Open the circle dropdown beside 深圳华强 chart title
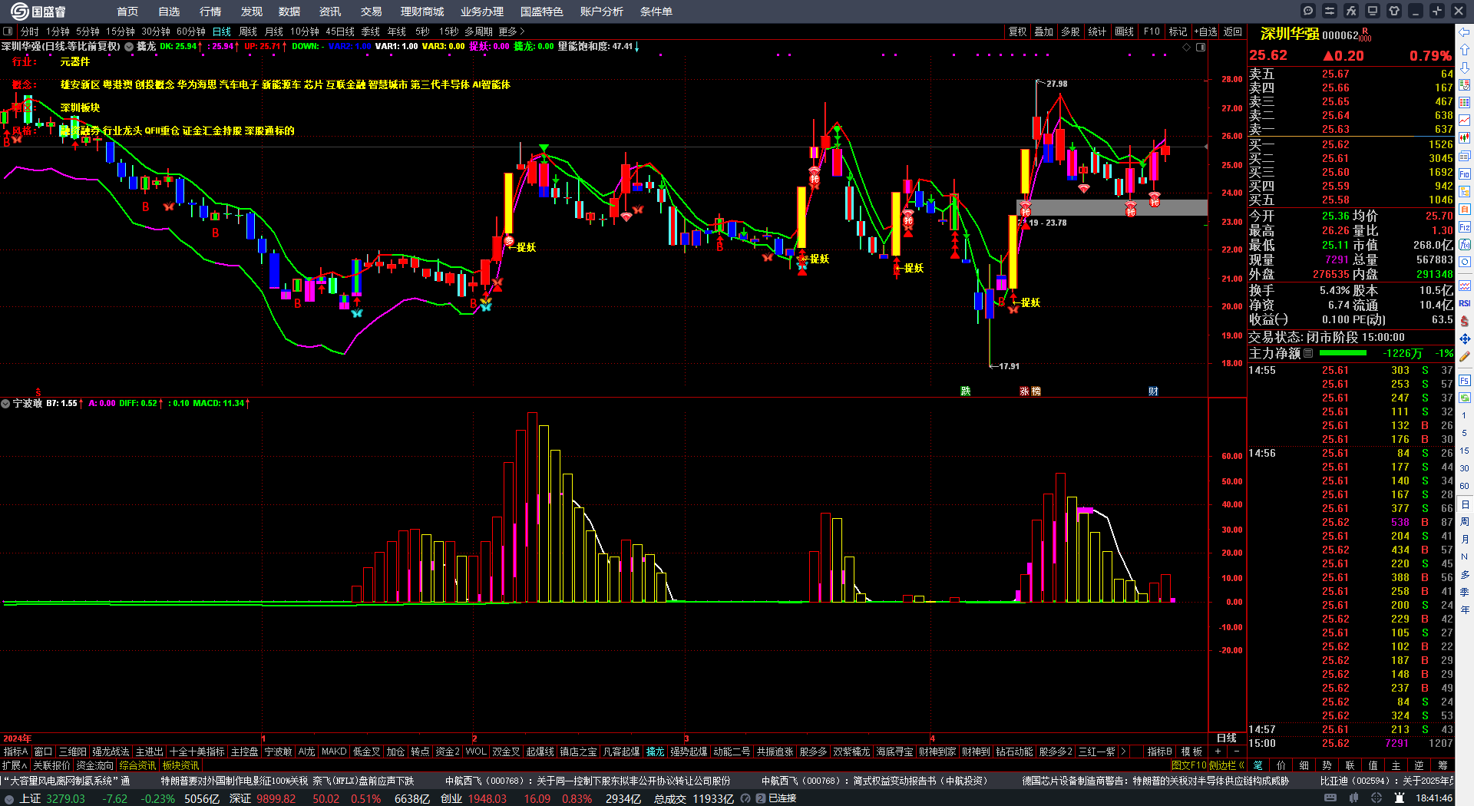Screen dimensions: 1474x806 [x=129, y=46]
